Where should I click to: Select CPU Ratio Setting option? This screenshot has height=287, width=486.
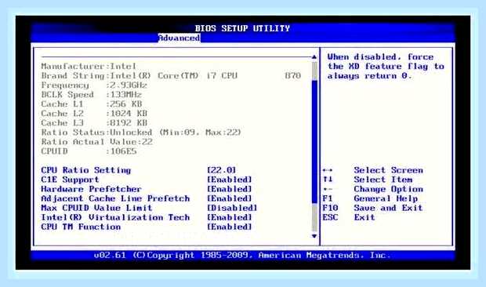click(x=86, y=170)
